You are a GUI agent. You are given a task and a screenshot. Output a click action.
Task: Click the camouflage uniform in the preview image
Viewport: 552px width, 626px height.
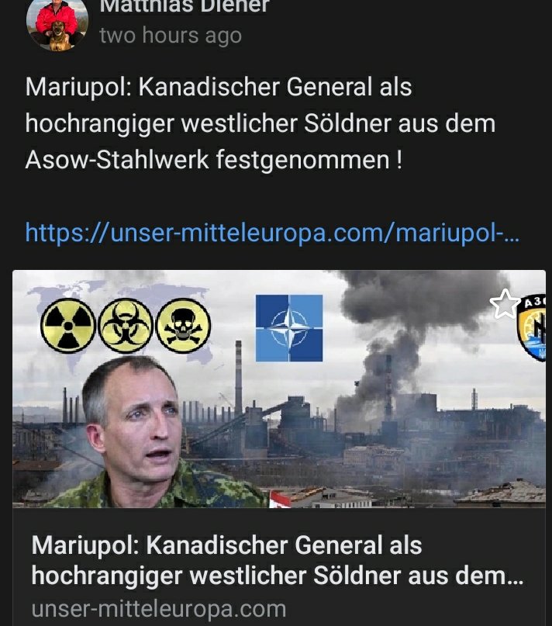[x=167, y=487]
